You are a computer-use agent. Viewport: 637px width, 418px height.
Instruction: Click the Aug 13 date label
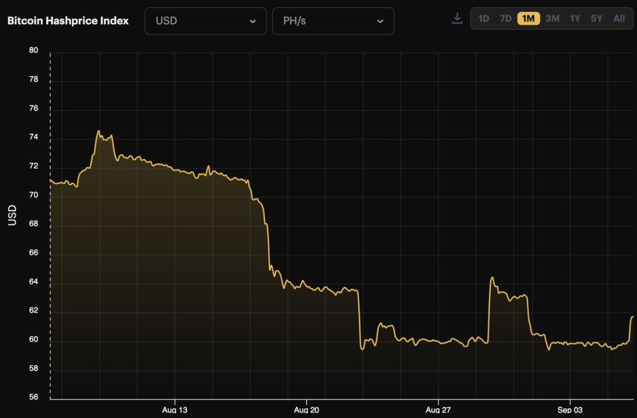point(175,411)
